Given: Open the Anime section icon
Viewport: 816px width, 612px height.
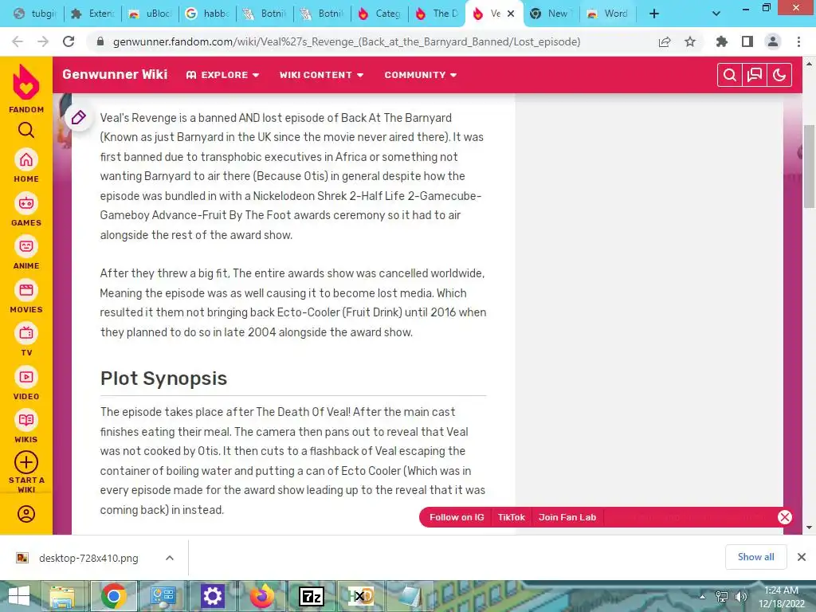Looking at the screenshot, I should pos(26,247).
